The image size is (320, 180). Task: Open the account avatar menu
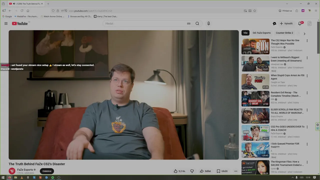pos(309,23)
